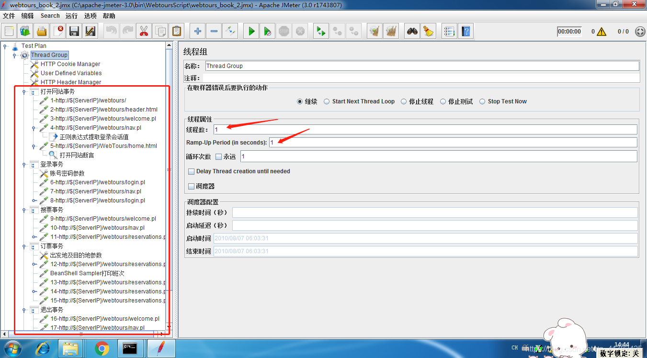
Task: Open Help with question mark icon
Action: point(465,32)
